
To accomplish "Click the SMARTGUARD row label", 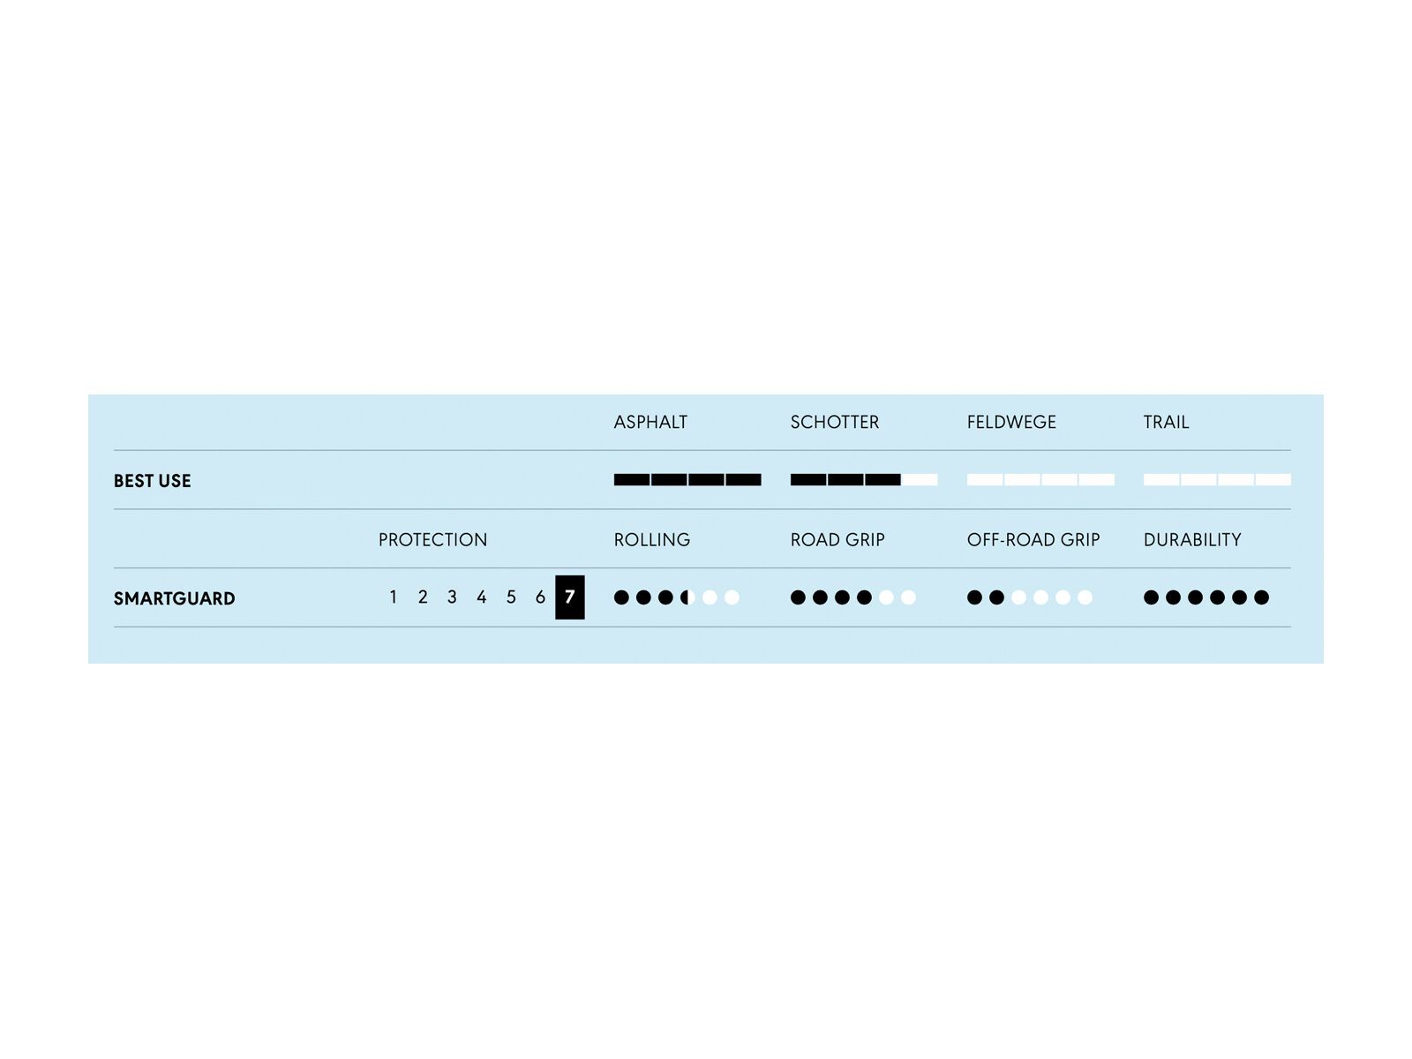I will pos(174,598).
